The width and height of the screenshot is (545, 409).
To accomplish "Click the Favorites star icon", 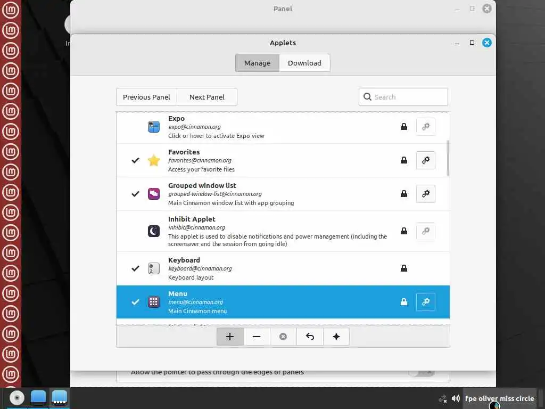I will point(154,160).
